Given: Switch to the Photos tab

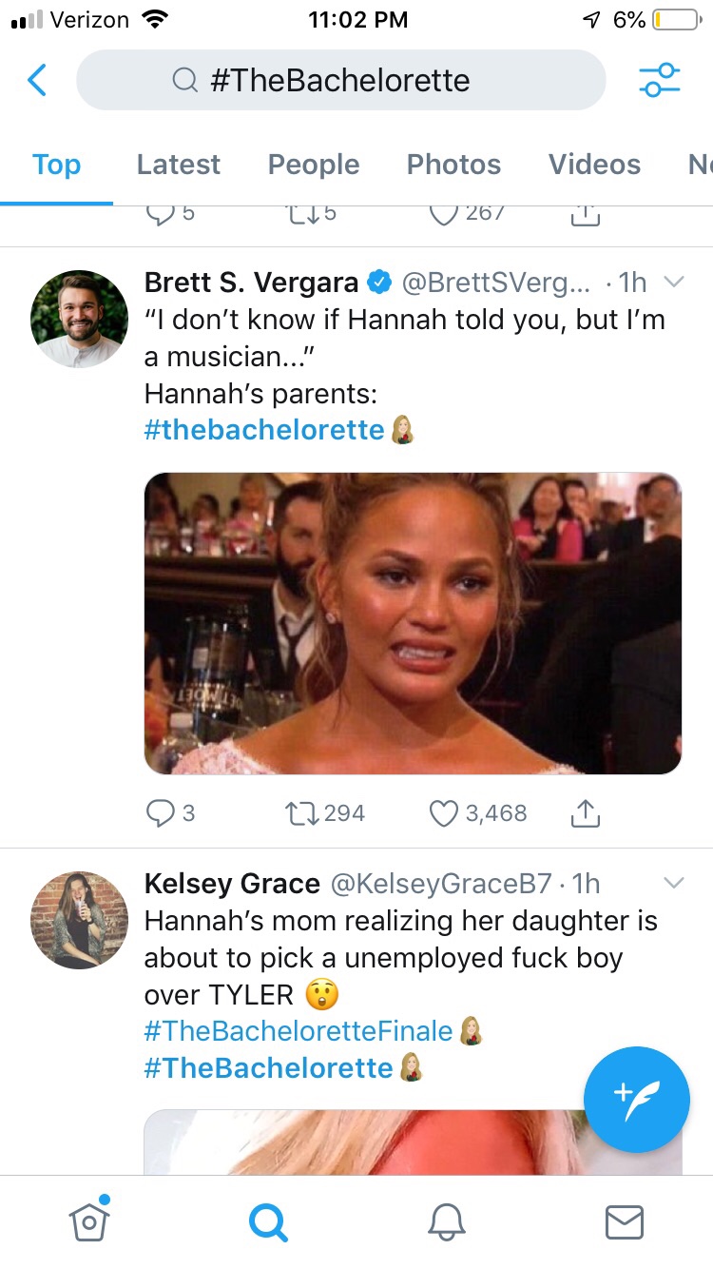Looking at the screenshot, I should (x=453, y=165).
